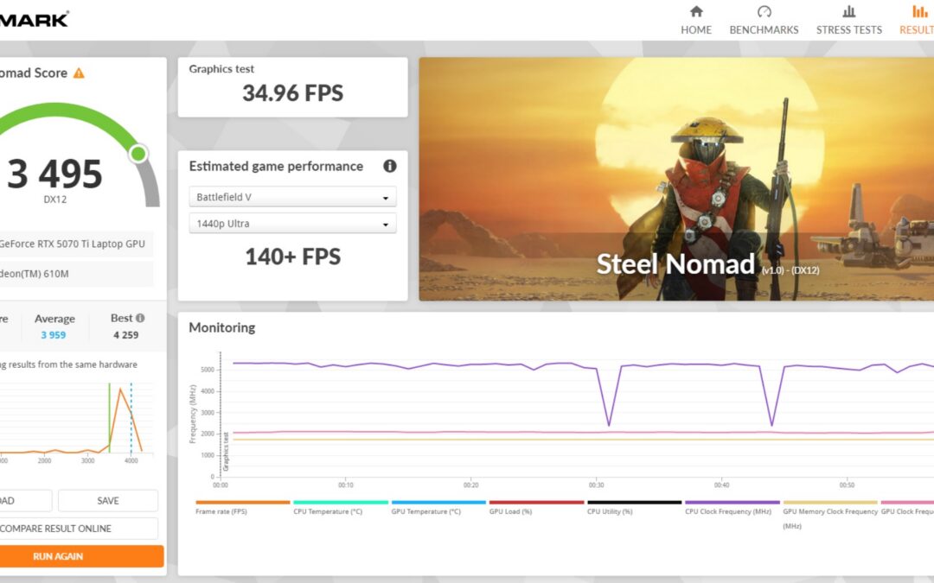Open the Battlefield V game dropdown

point(292,197)
